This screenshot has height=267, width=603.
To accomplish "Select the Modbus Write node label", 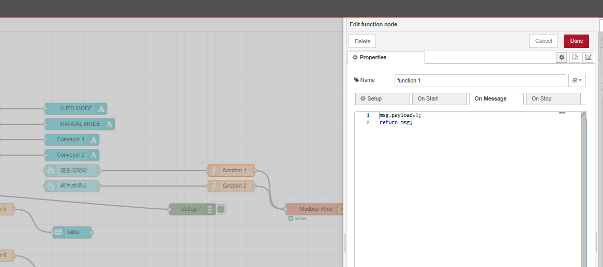I will tap(316, 209).
